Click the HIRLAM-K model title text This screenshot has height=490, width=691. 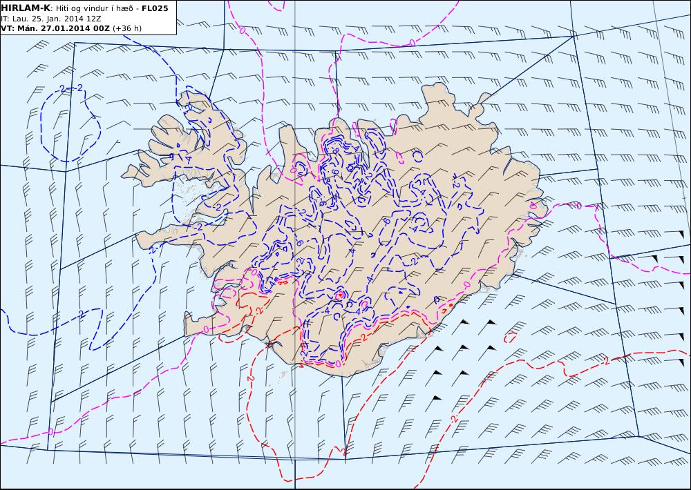pos(26,8)
